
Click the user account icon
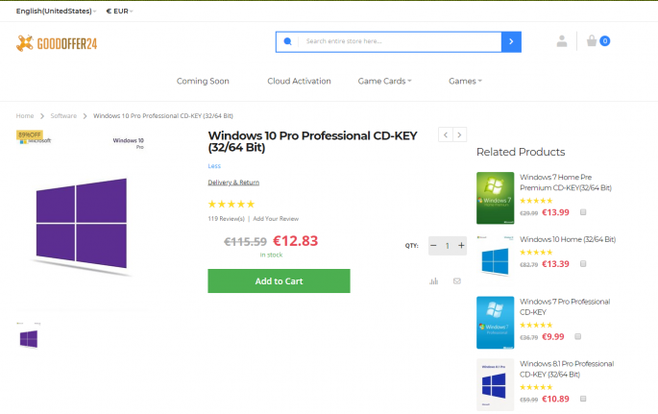[x=561, y=41]
